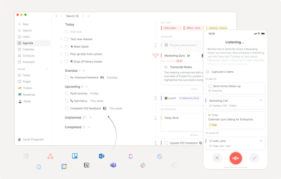Click the Mokonuts, Paris location tag
281x179 pixels.
[x=189, y=98]
